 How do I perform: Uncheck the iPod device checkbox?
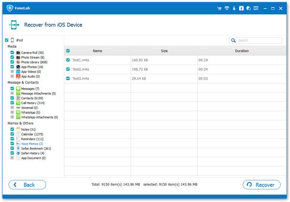[x=7, y=40]
